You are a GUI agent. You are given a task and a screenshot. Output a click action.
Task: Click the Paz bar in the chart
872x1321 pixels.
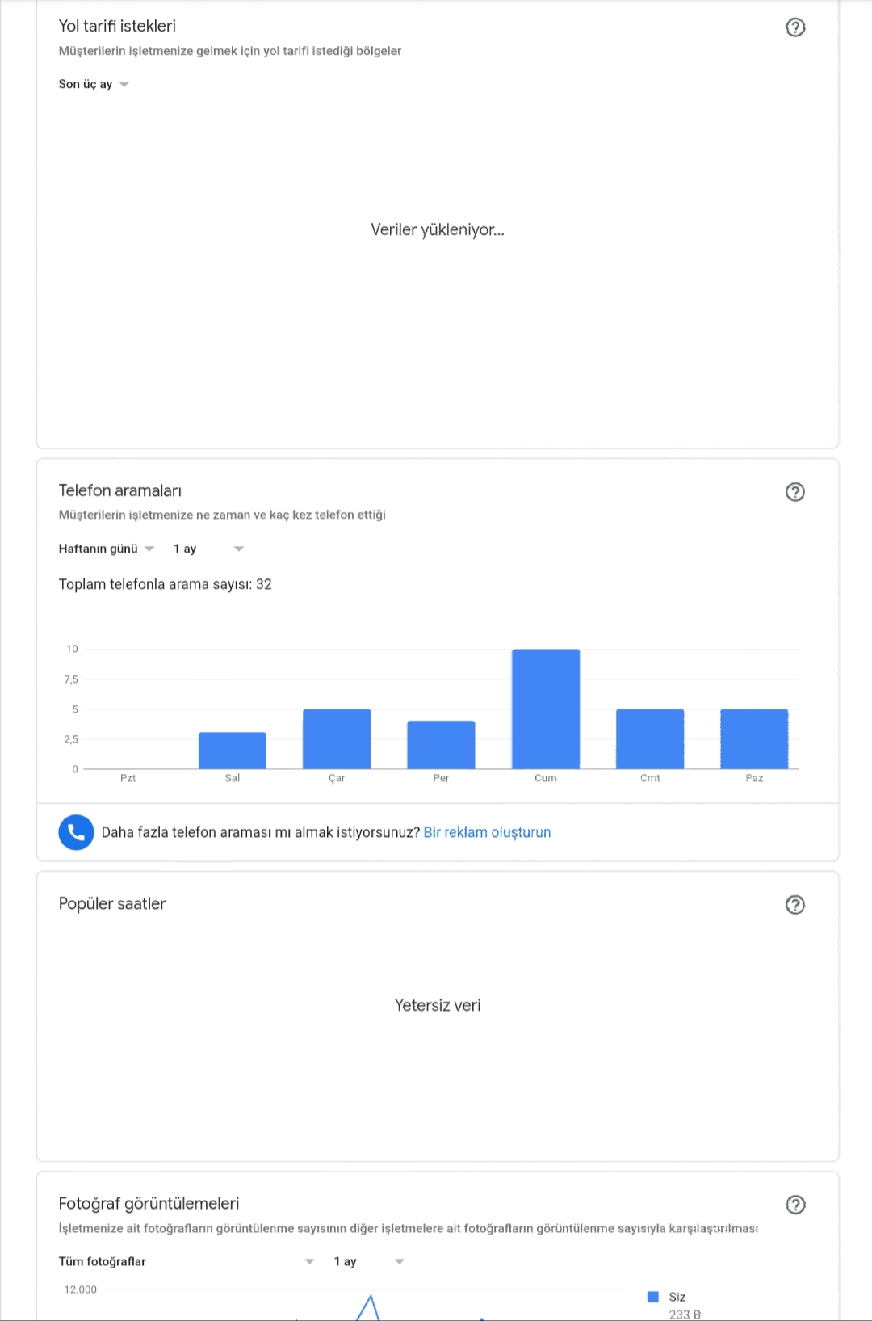[754, 738]
